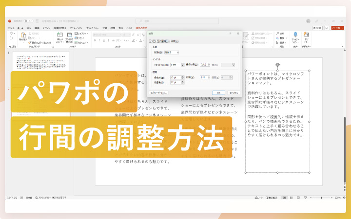351x219 pixels.
Task: Toggle the AutoSave switch in title bar
Action: coord(28,21)
